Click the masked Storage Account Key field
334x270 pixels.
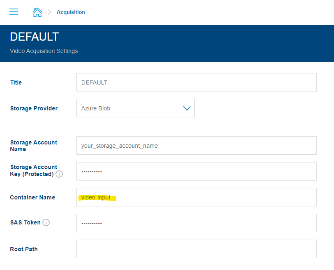pos(196,171)
